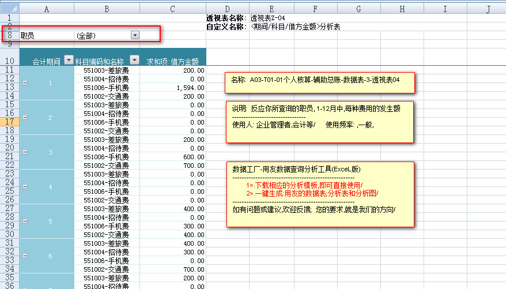Collapse the period 3 group
Viewport: 506px width, 289px height.
(24, 152)
